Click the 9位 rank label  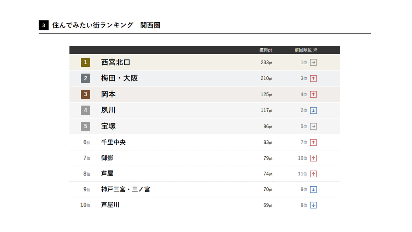click(x=87, y=189)
